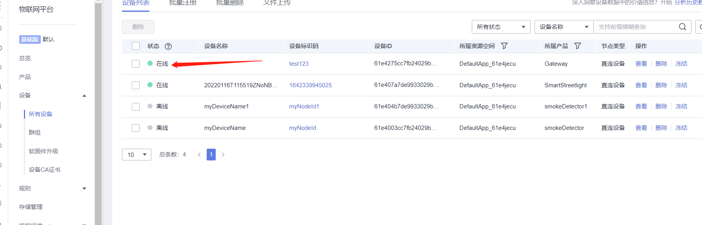Select 软固件升级 in the sidebar
702x225 pixels.
(43, 151)
